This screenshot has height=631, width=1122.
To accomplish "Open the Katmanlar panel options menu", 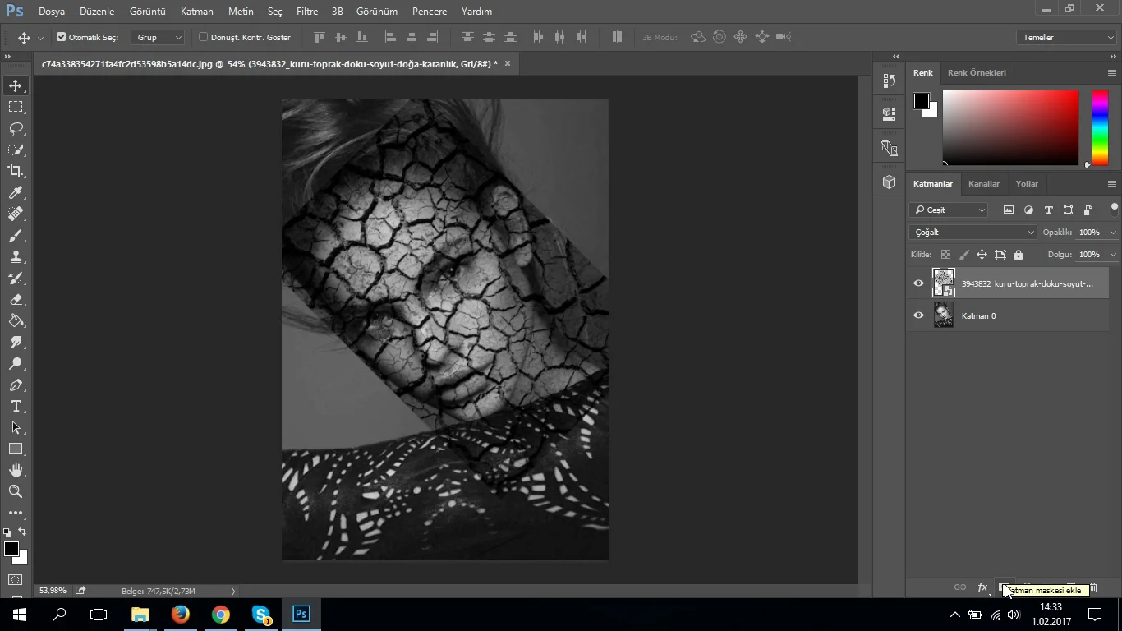I will click(1112, 183).
